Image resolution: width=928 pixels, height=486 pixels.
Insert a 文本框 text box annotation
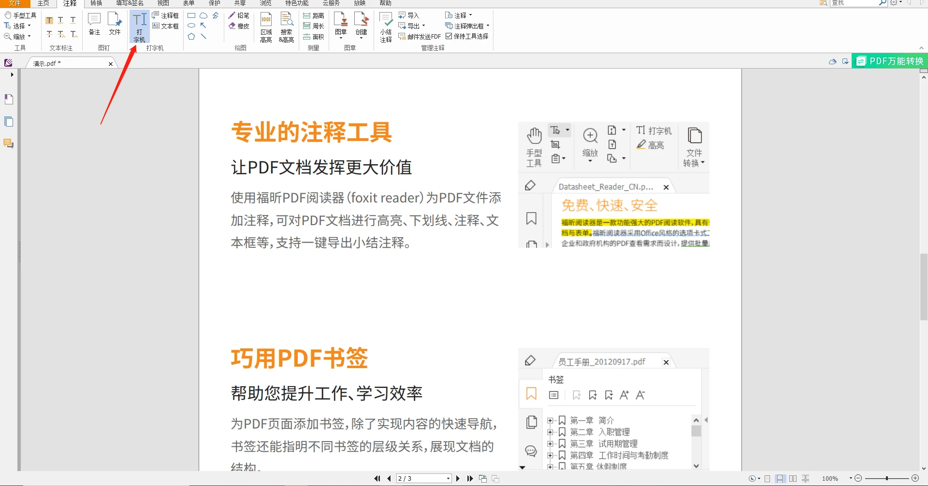tap(166, 26)
